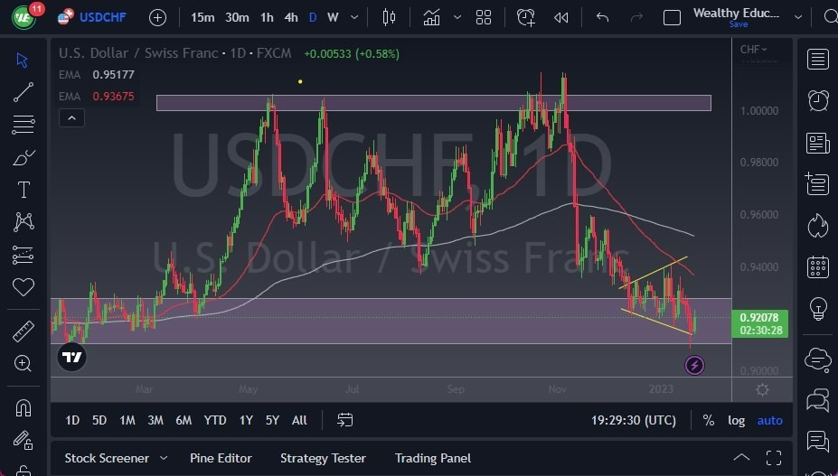Open the data window panel
The image size is (838, 476).
816,183
